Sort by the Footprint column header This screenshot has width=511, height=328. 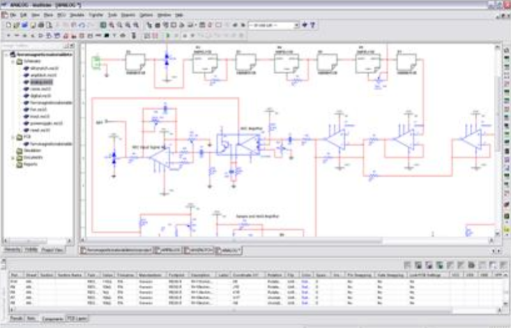(176, 275)
